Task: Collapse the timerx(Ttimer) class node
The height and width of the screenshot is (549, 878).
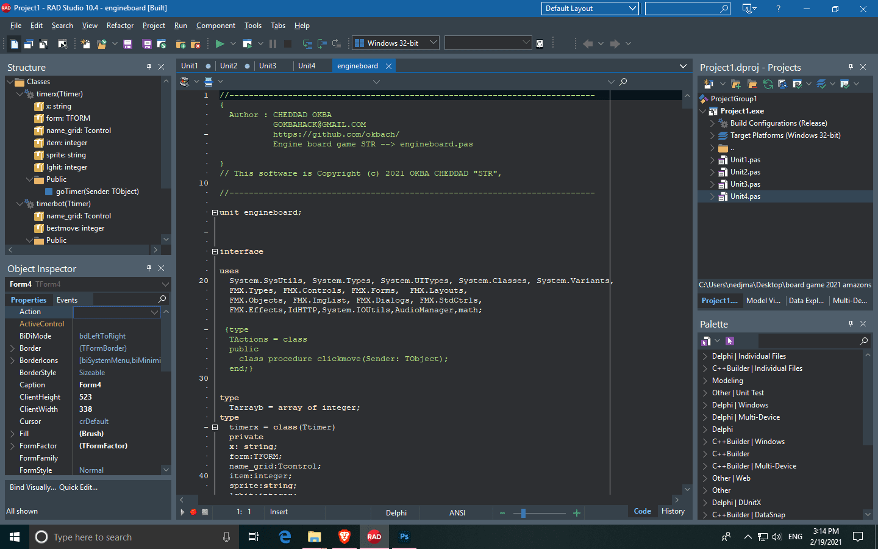Action: tap(20, 94)
